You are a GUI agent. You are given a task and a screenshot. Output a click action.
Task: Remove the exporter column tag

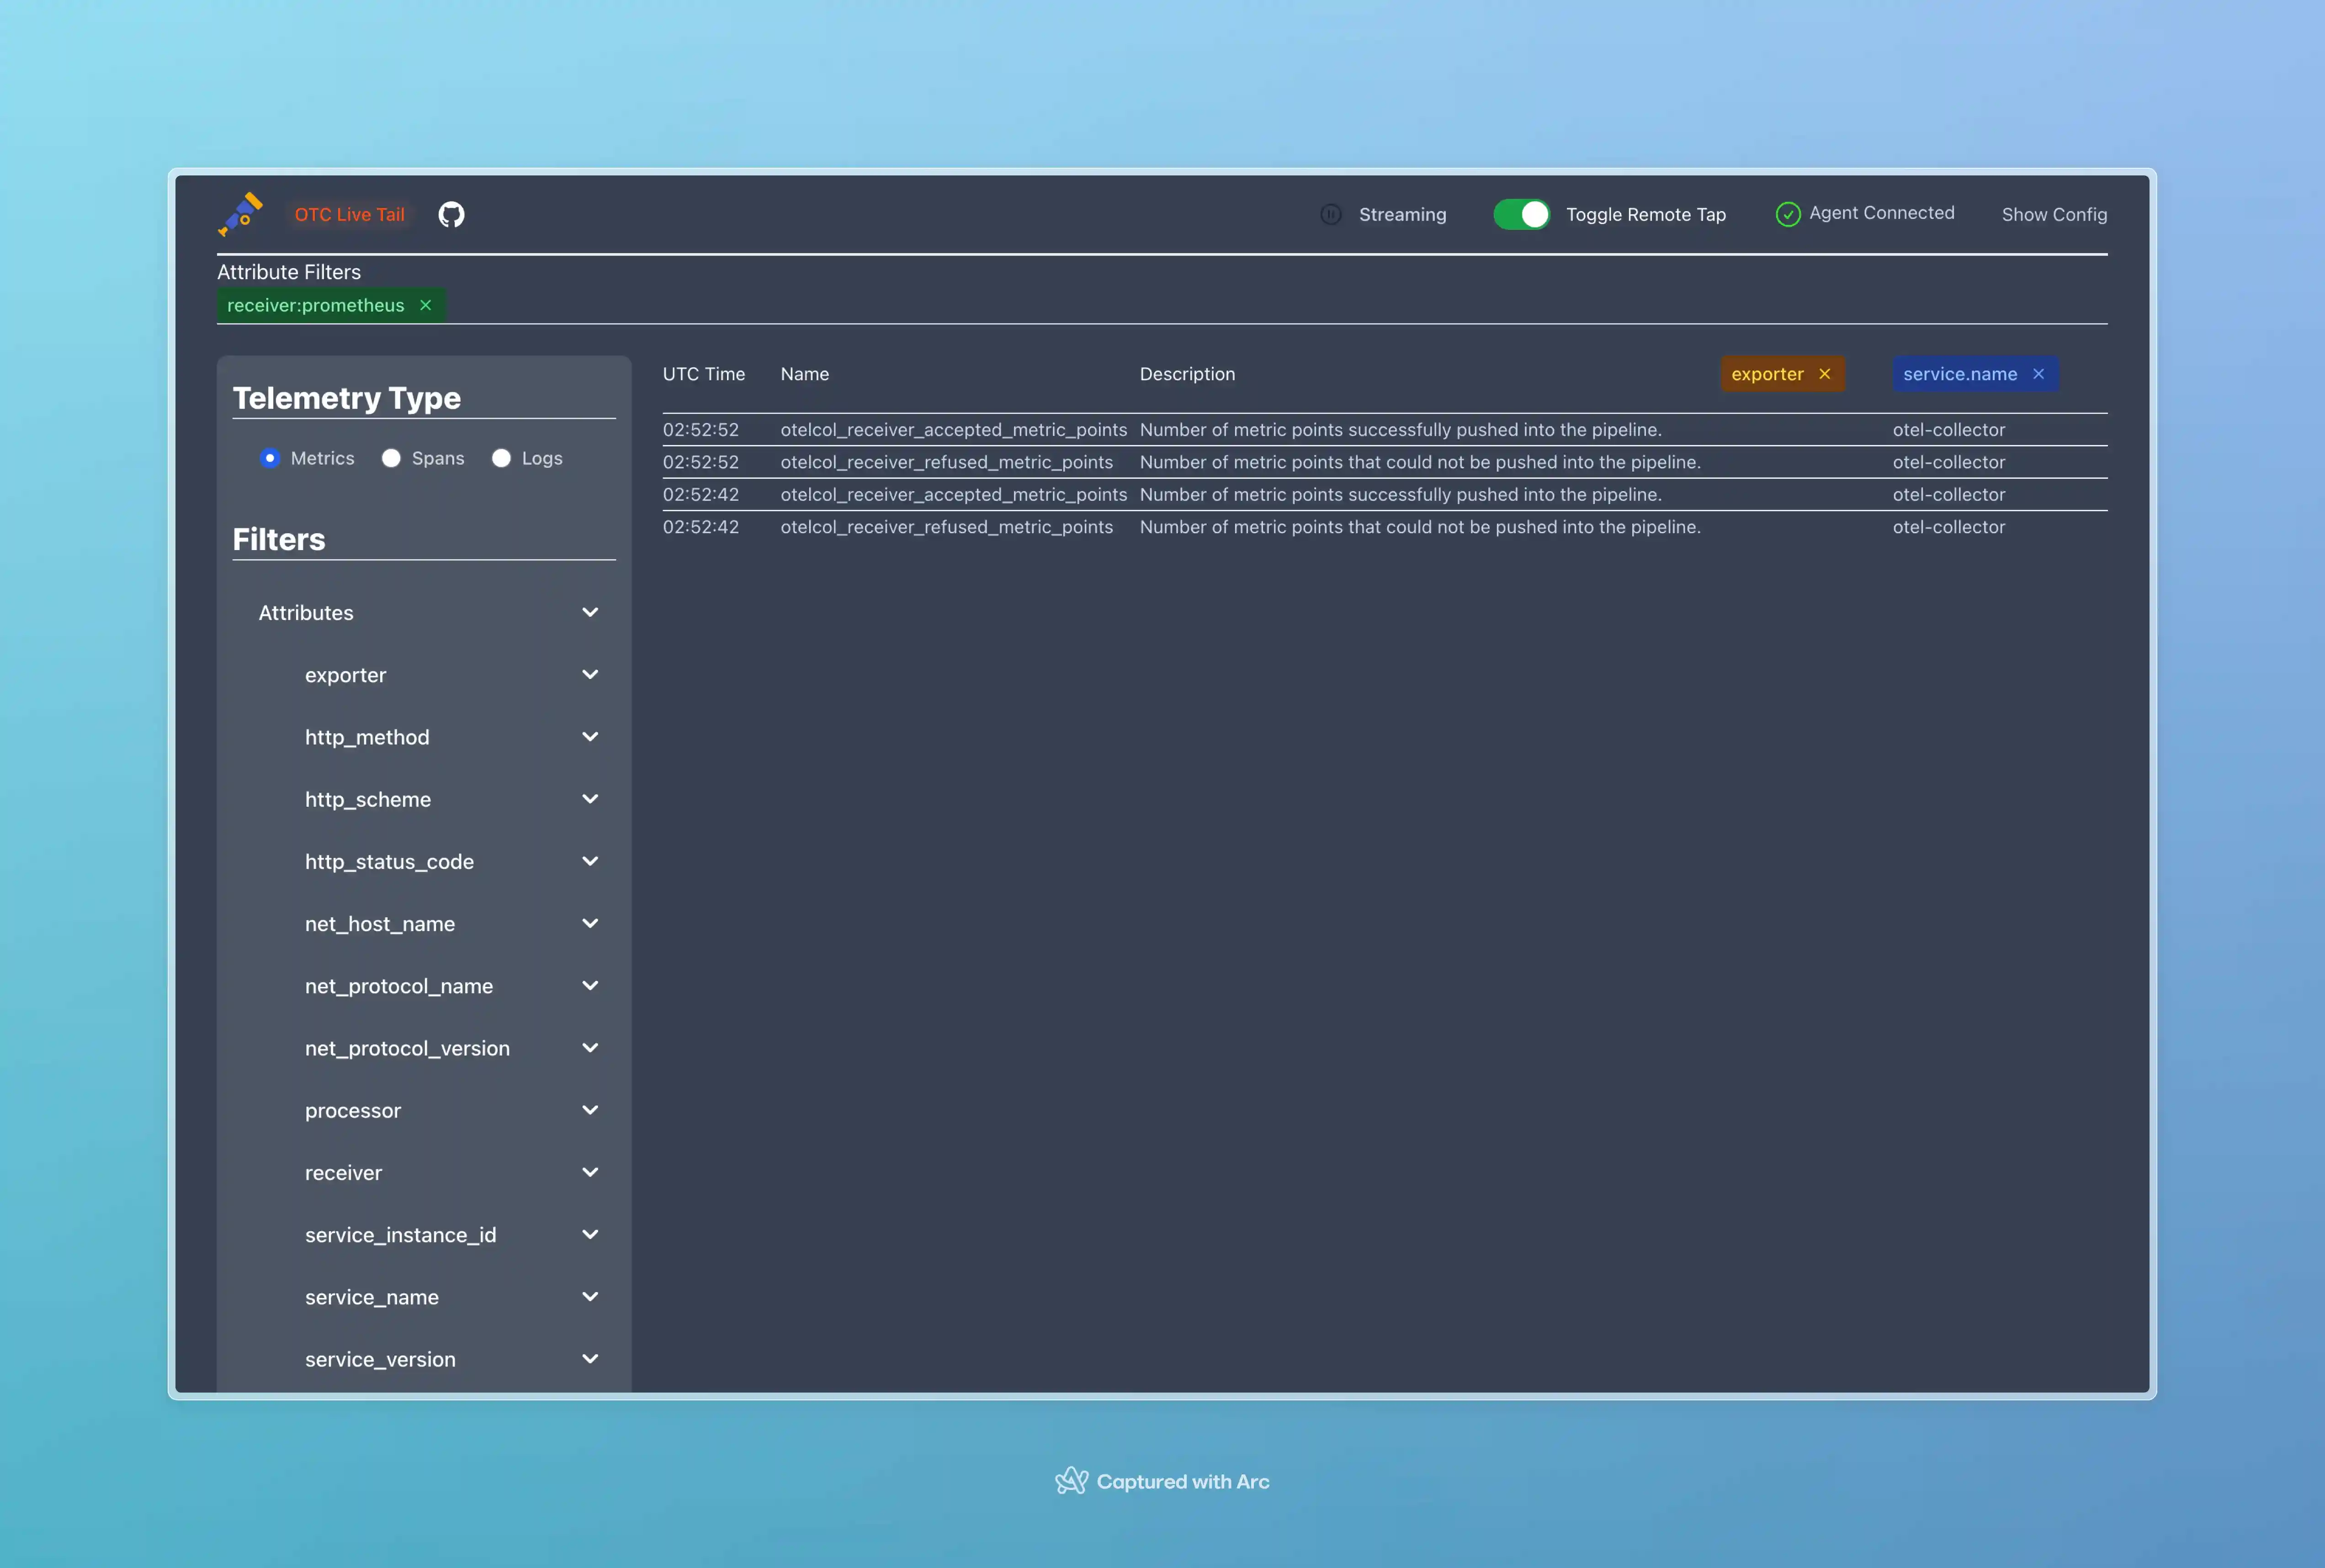1825,374
